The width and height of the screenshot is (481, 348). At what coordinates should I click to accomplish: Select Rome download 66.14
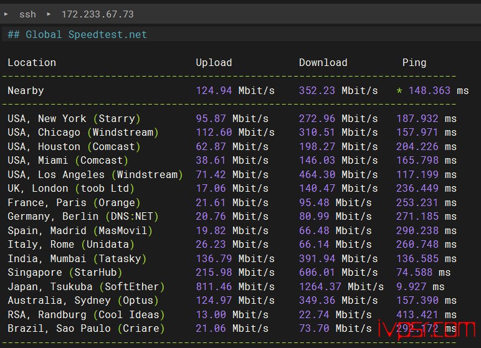point(314,245)
